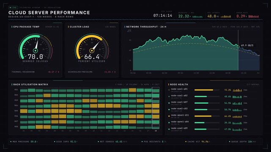This screenshot has height=152, width=271.
Task: Click the R01 rack row label
Action: click(x=16, y=90)
